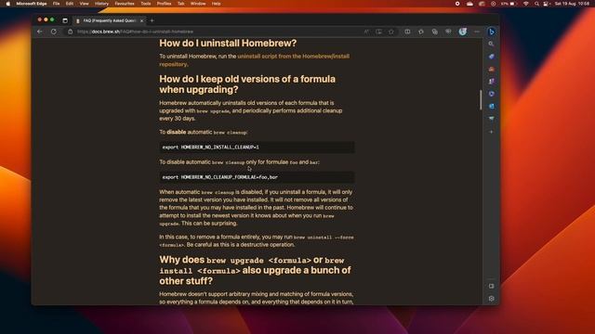Open the Games sidebar icon

pos(491,82)
